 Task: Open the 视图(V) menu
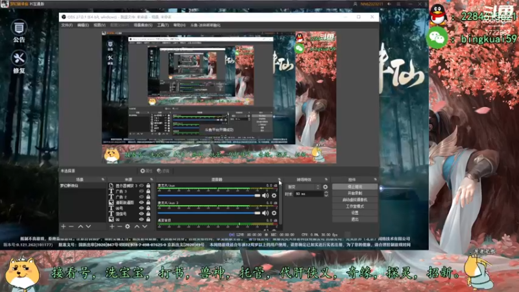click(99, 25)
